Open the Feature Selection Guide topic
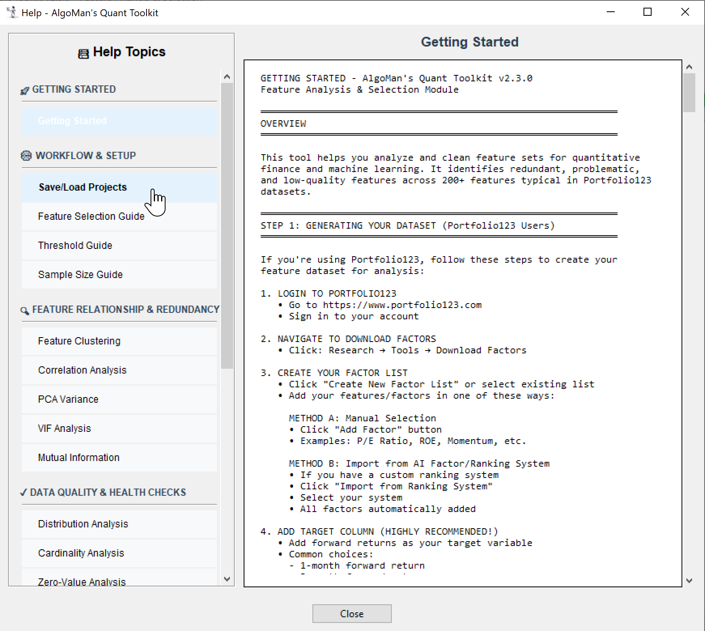 pos(91,216)
